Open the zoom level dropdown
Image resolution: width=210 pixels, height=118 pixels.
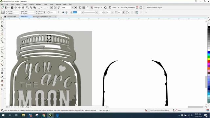(72, 8)
